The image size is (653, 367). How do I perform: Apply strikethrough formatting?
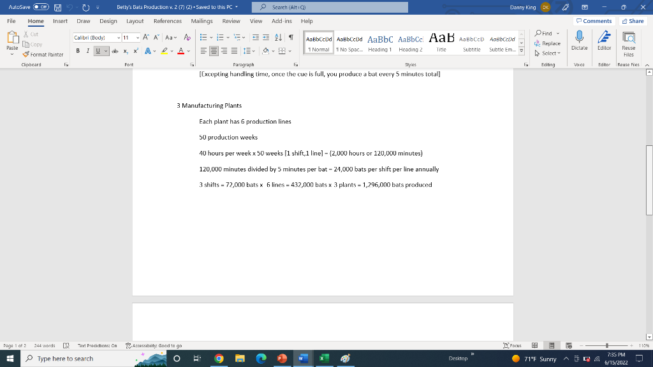pyautogui.click(x=115, y=51)
